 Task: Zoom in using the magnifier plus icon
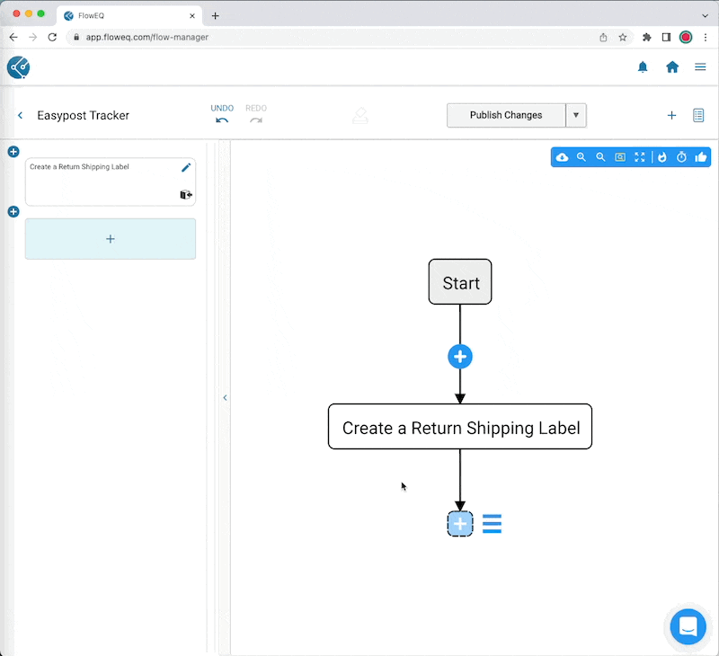click(x=582, y=156)
